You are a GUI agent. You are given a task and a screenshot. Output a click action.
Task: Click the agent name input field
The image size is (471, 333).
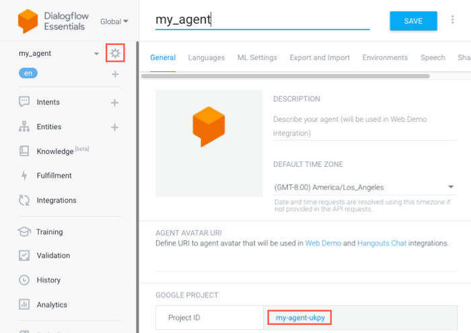[x=262, y=20]
